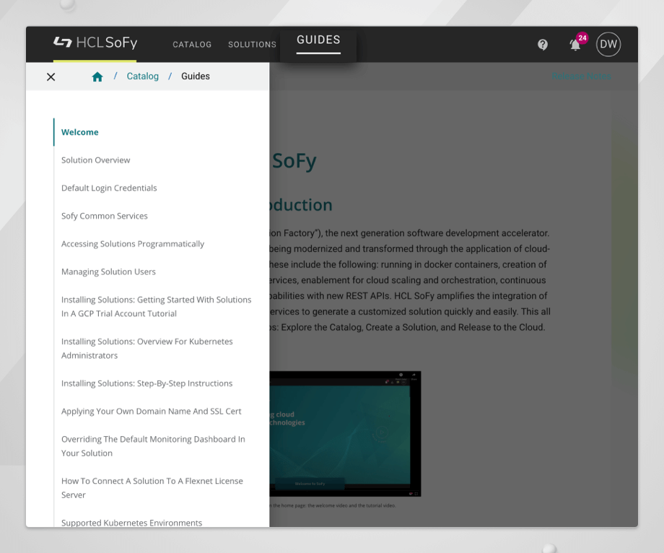Image resolution: width=664 pixels, height=553 pixels.
Task: Open Default Login Credentials guide
Action: pos(109,188)
